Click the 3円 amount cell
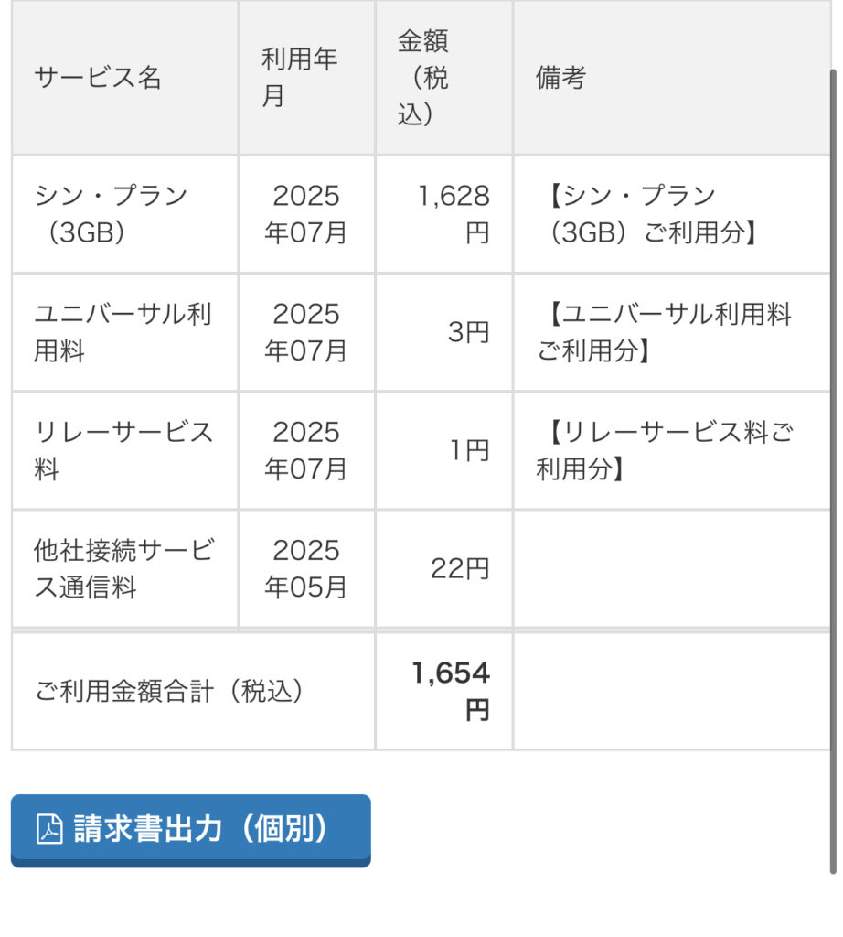Viewport: 843px width, 937px height. [444, 332]
